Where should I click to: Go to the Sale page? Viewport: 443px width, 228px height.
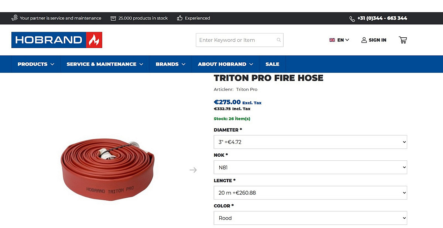point(272,64)
